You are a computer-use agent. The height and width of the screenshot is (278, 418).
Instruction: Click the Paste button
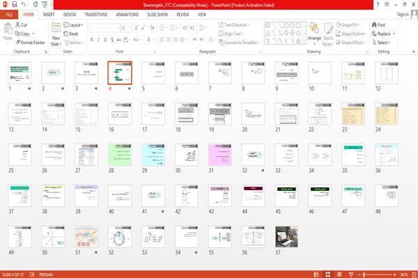pos(8,32)
